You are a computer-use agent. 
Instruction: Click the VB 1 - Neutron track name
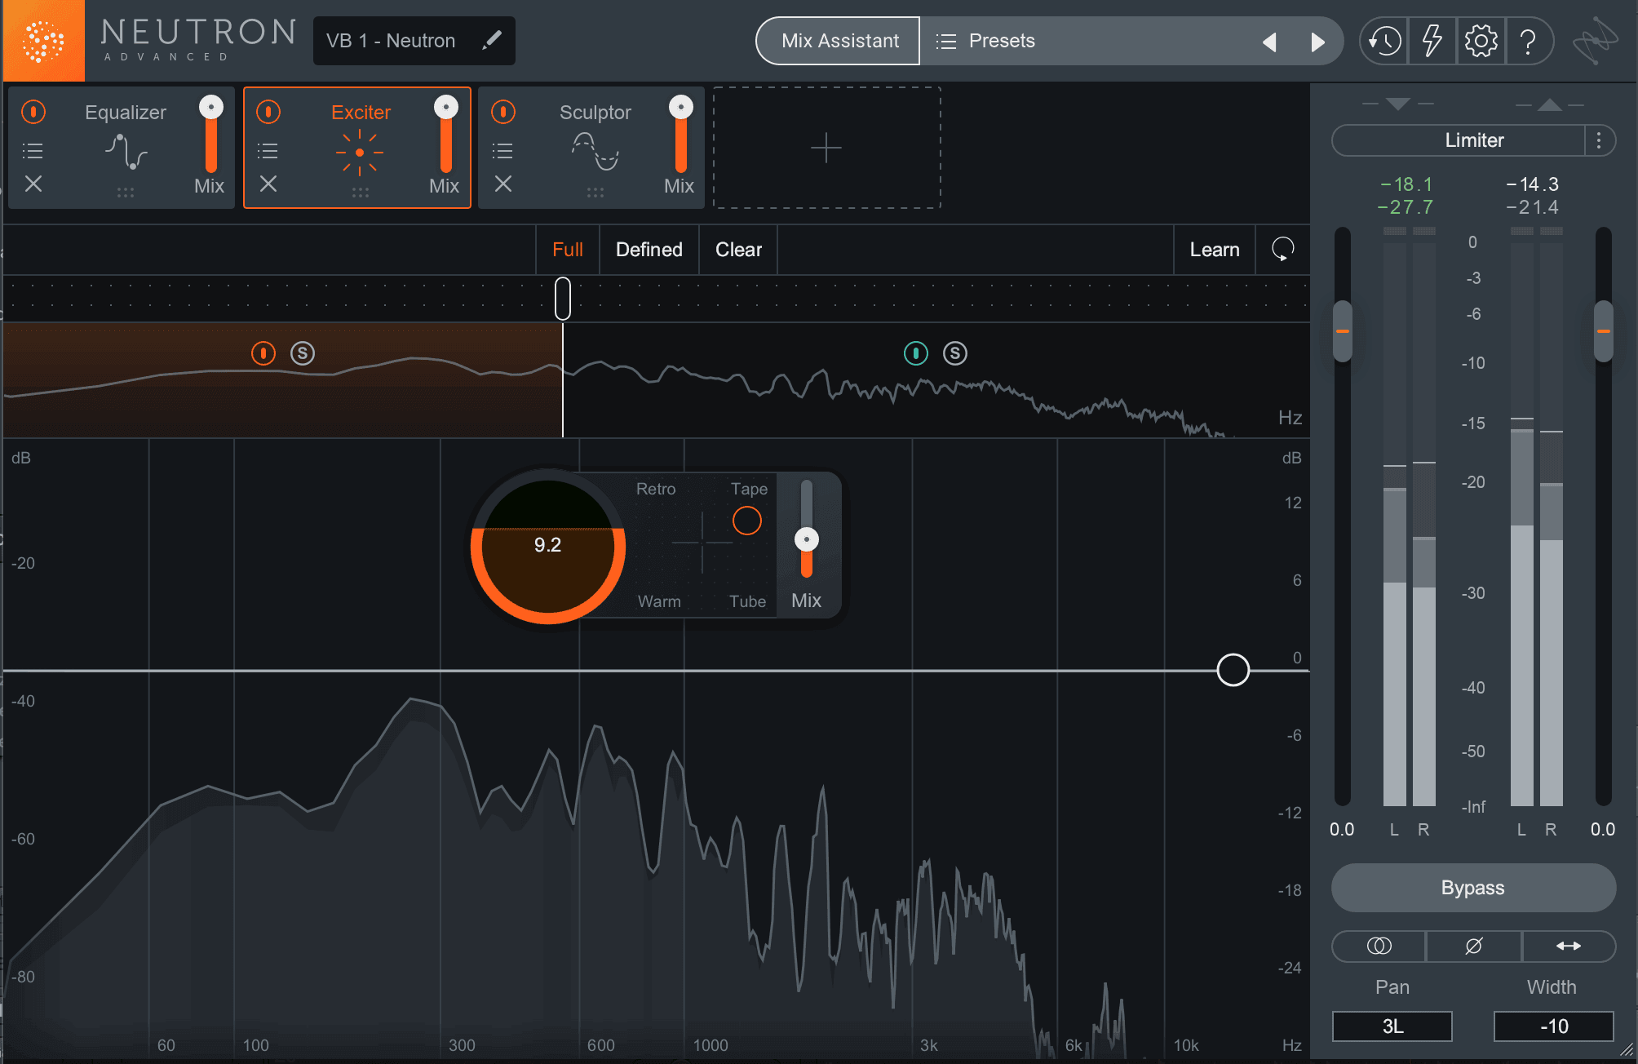point(392,41)
